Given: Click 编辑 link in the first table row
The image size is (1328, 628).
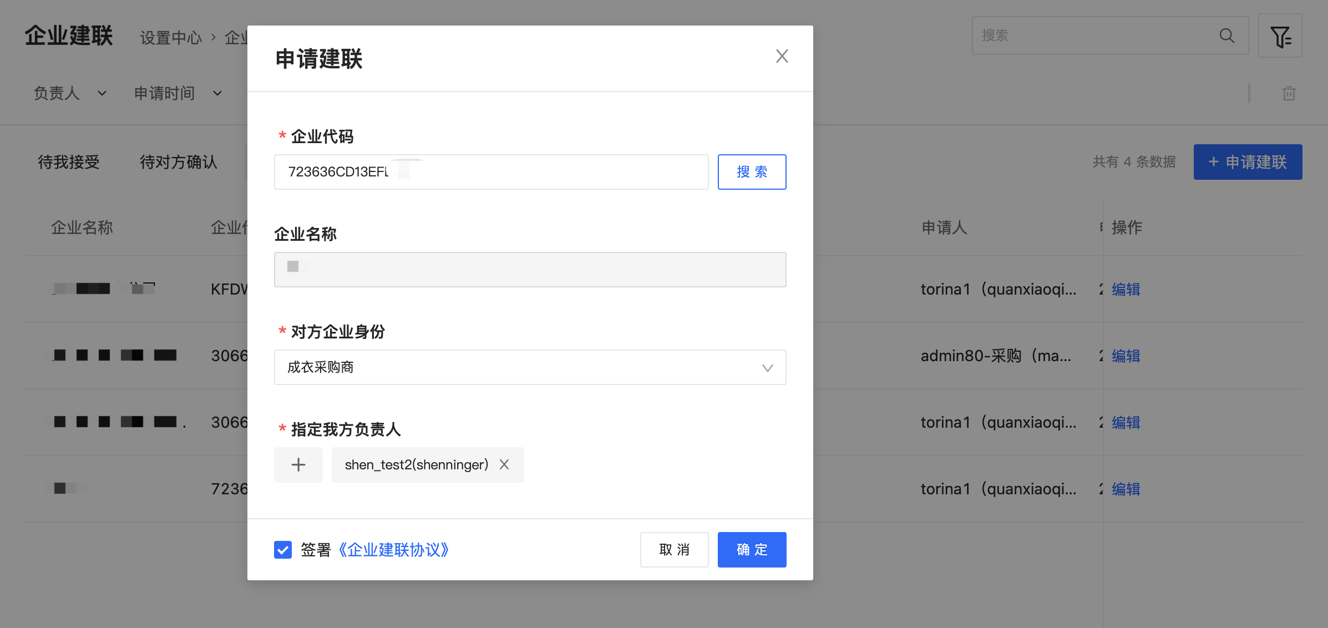Looking at the screenshot, I should [x=1126, y=289].
